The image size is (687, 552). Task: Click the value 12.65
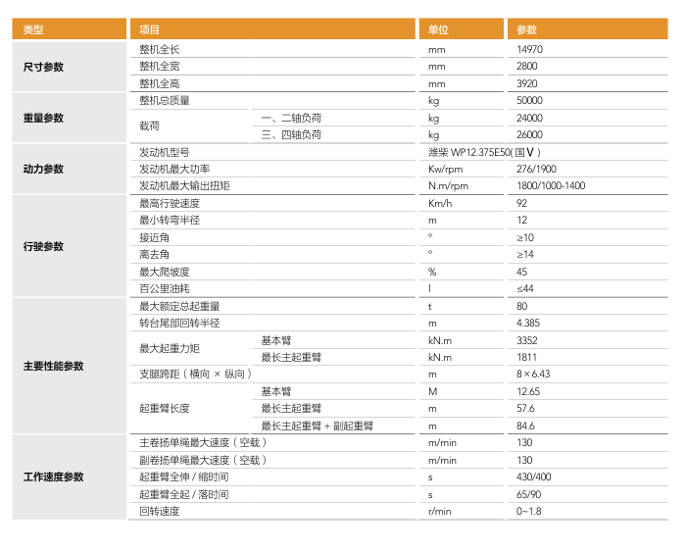(528, 391)
